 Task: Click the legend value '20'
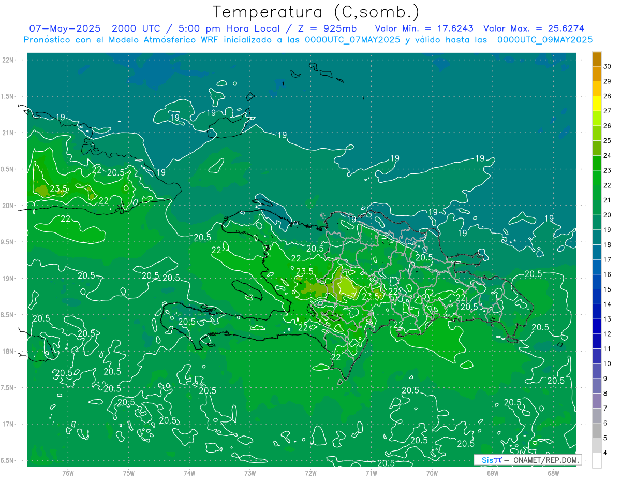click(607, 215)
